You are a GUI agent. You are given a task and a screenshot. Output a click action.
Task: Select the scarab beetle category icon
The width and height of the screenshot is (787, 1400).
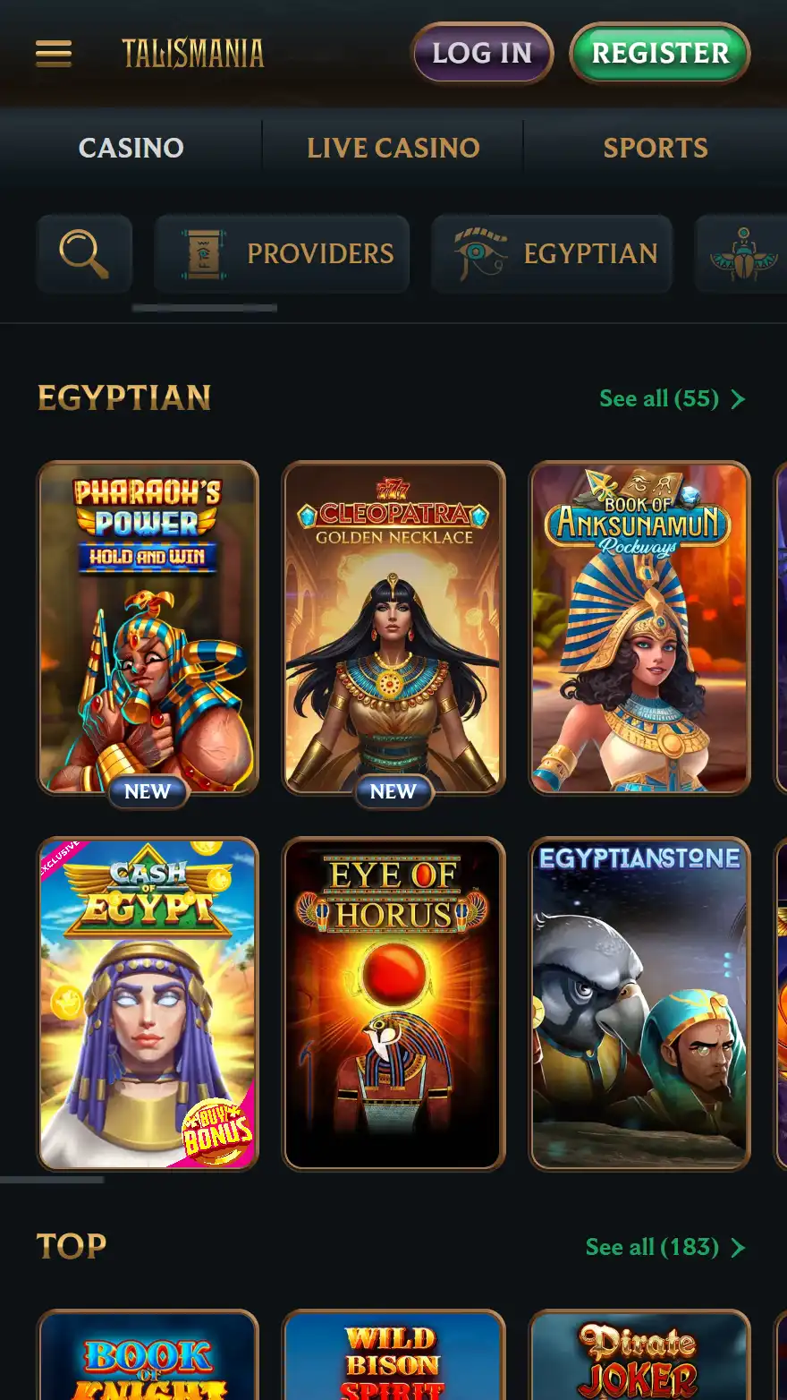tap(742, 253)
